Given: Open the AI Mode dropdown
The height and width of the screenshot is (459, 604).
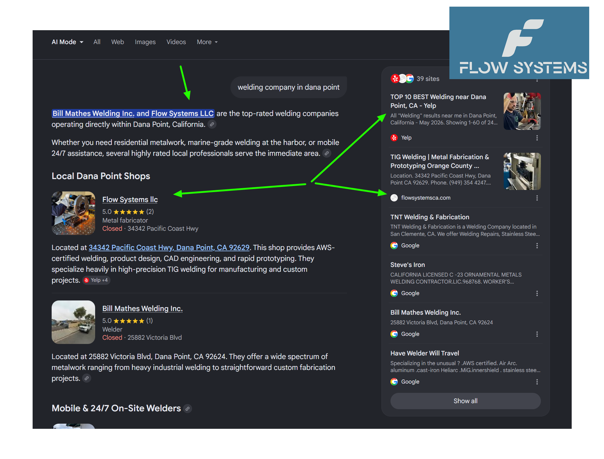Looking at the screenshot, I should coord(67,42).
